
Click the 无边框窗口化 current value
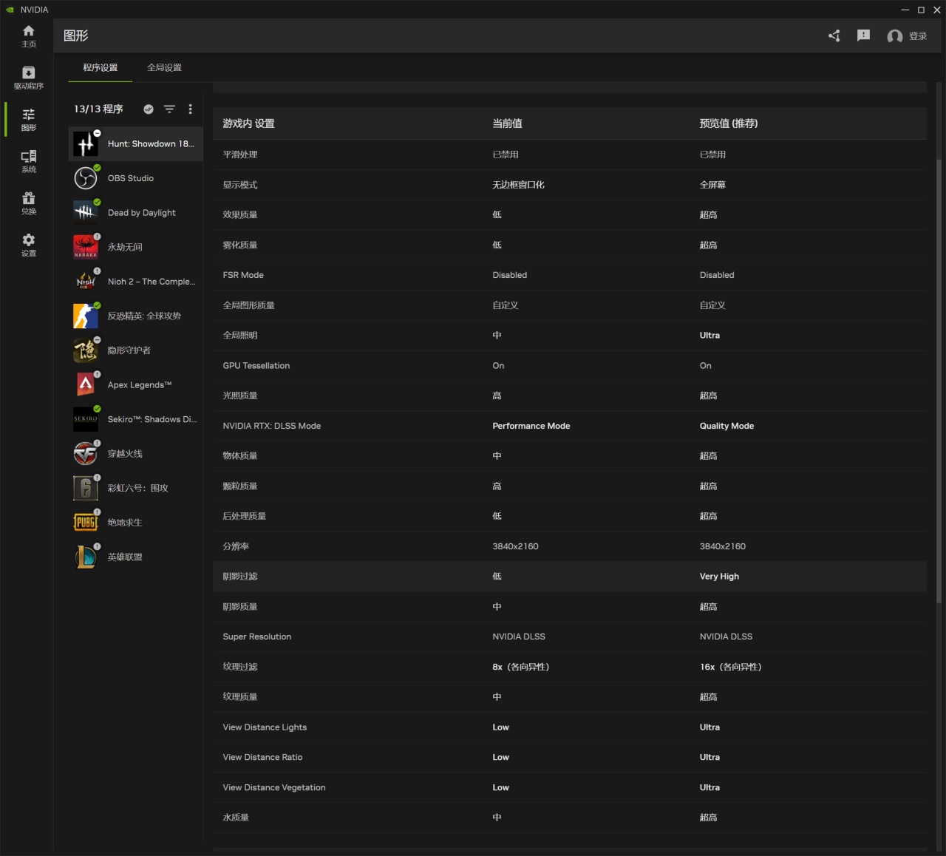point(518,185)
